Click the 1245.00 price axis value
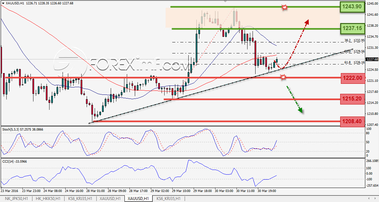The height and width of the screenshot is (202, 379). point(372,4)
